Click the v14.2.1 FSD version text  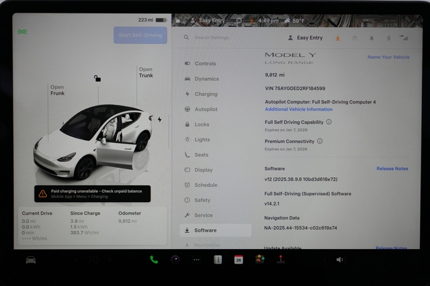271,203
